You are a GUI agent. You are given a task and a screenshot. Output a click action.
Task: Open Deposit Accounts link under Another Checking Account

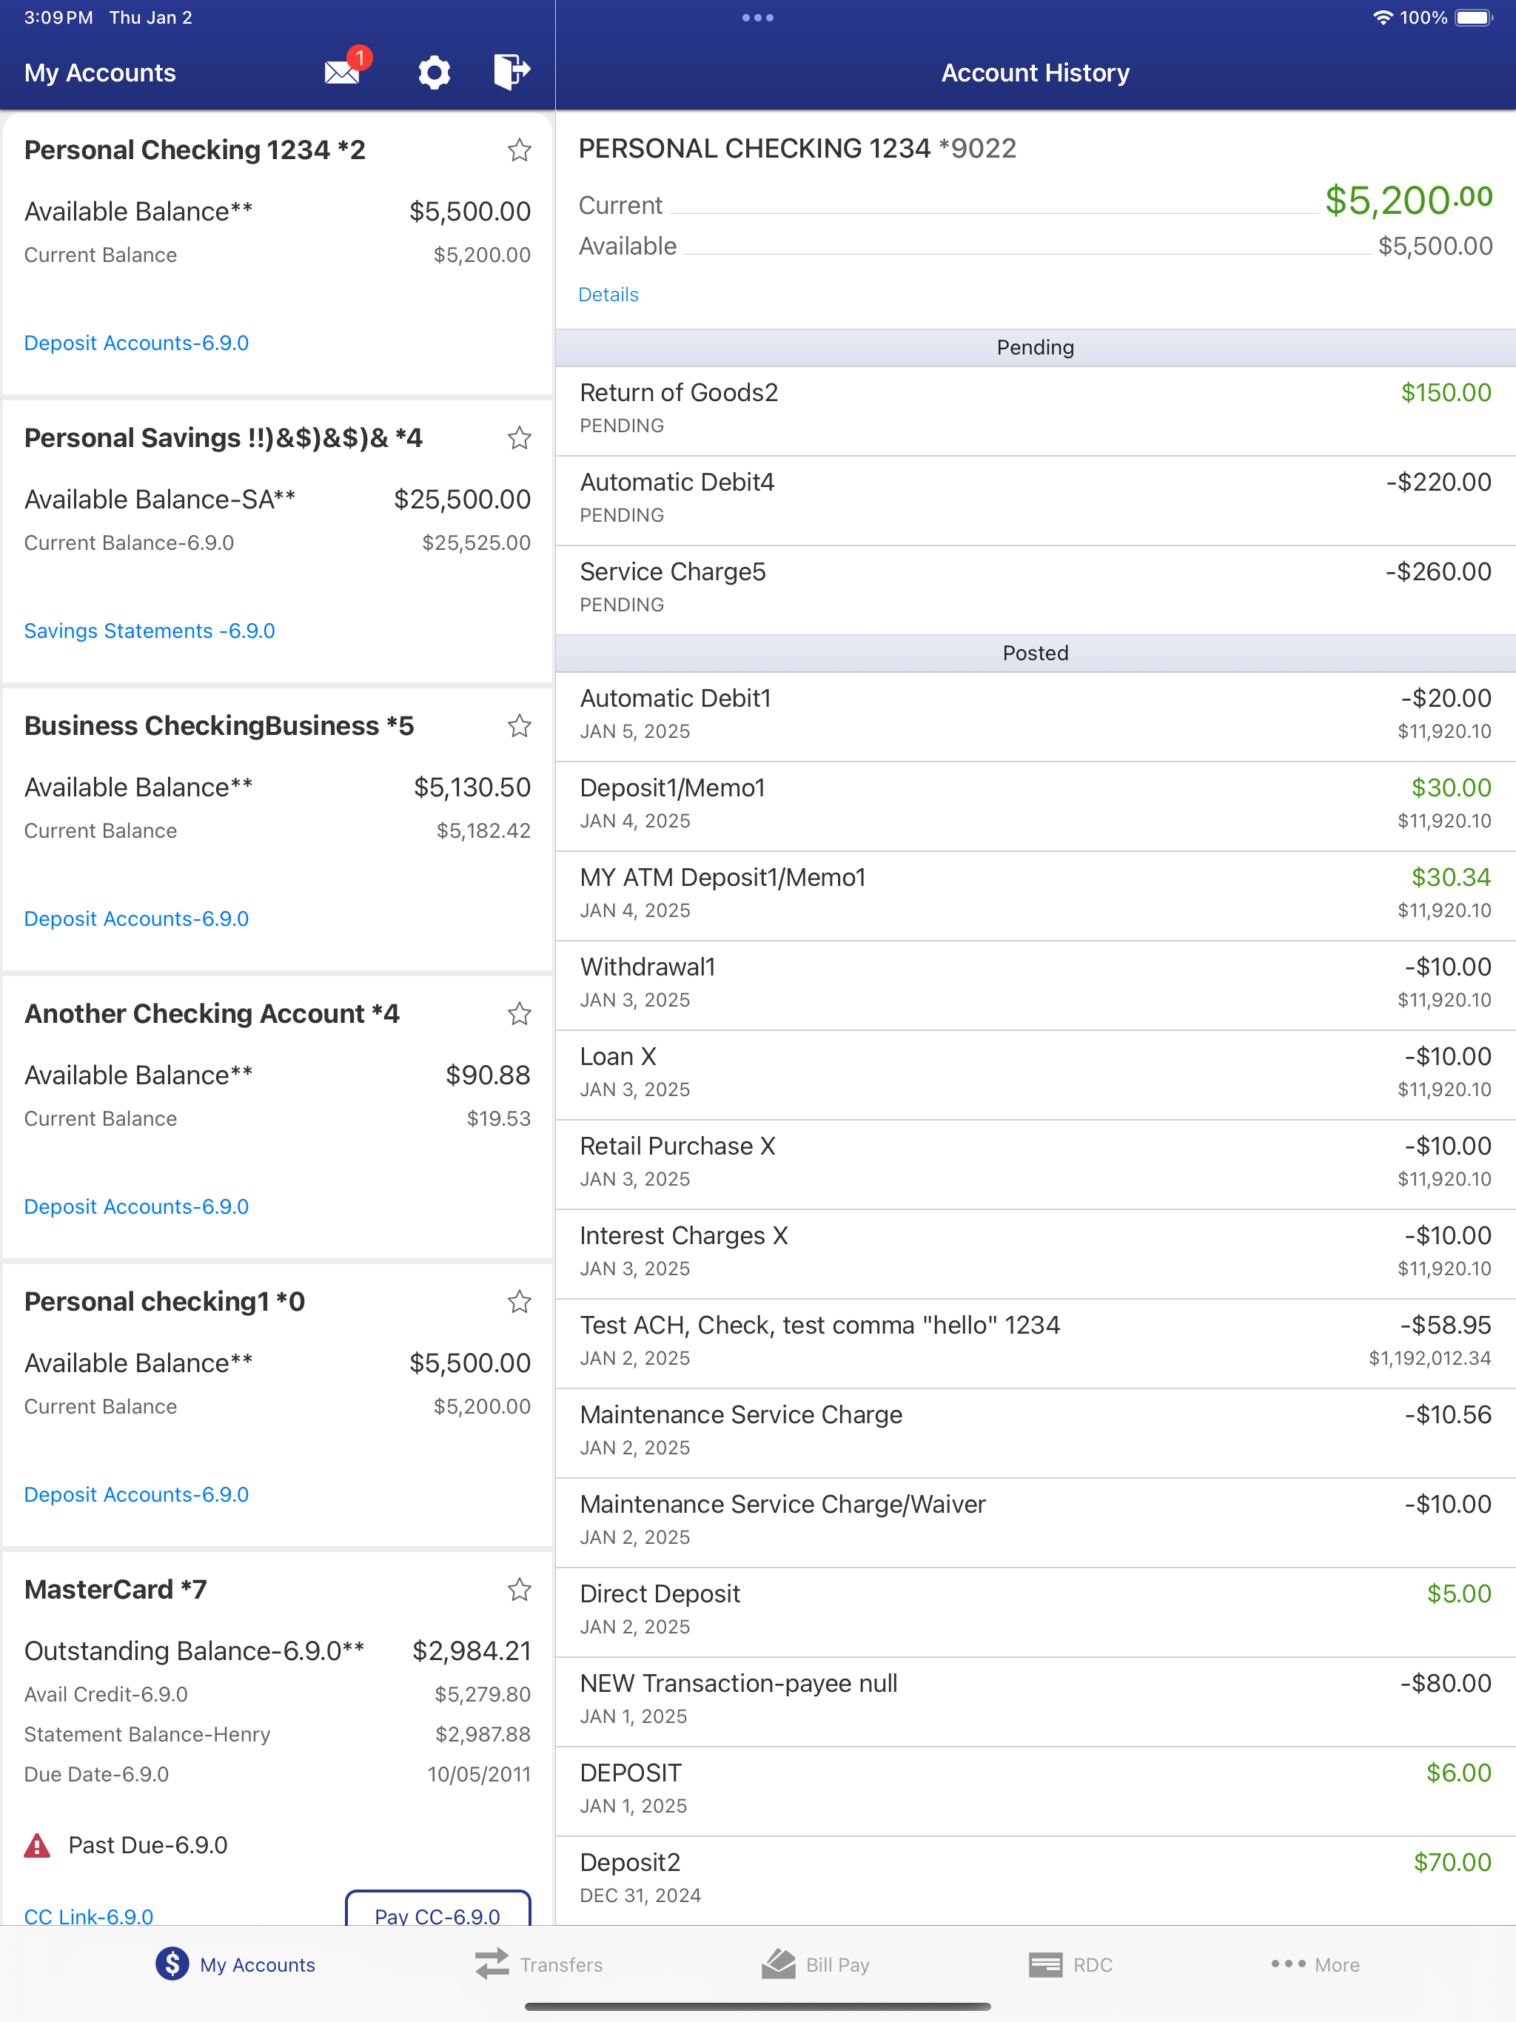pos(136,1206)
